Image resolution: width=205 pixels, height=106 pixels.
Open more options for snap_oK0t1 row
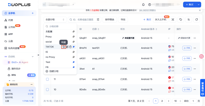195,58
